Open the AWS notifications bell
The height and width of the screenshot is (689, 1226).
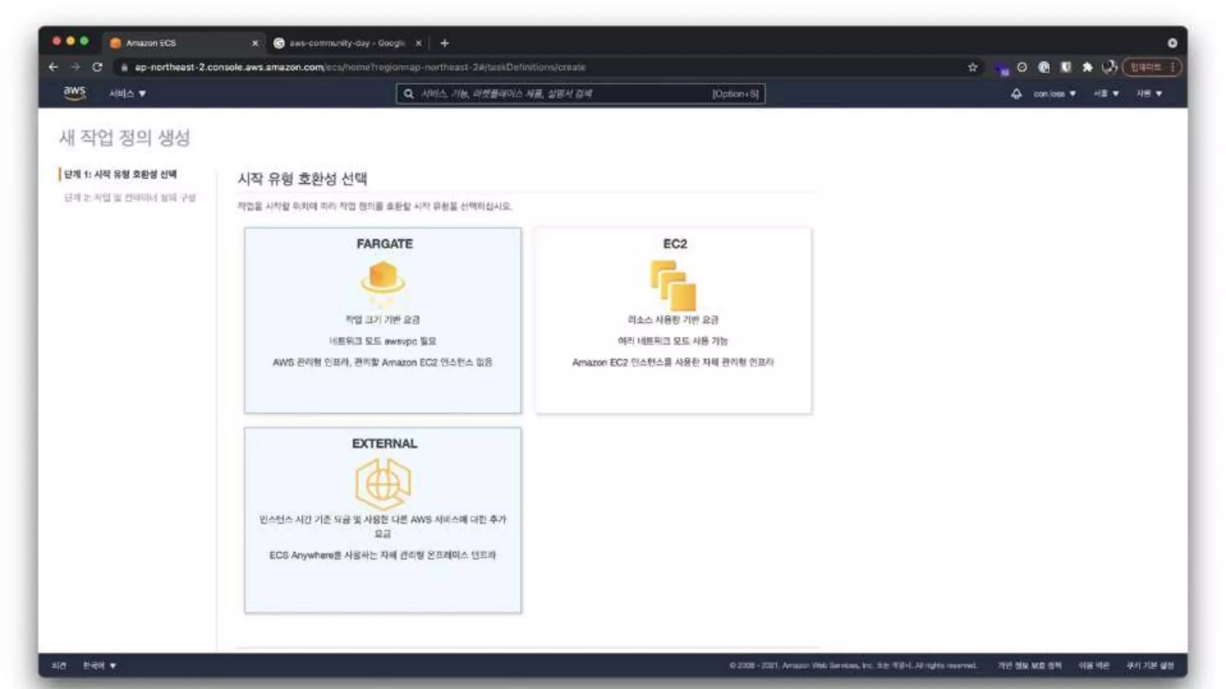pyautogui.click(x=1016, y=94)
